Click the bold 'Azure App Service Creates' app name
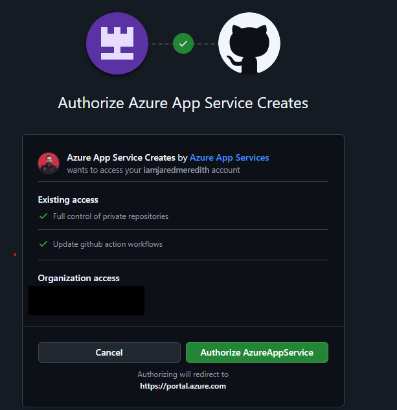Image resolution: width=397 pixels, height=410 pixels. 121,157
